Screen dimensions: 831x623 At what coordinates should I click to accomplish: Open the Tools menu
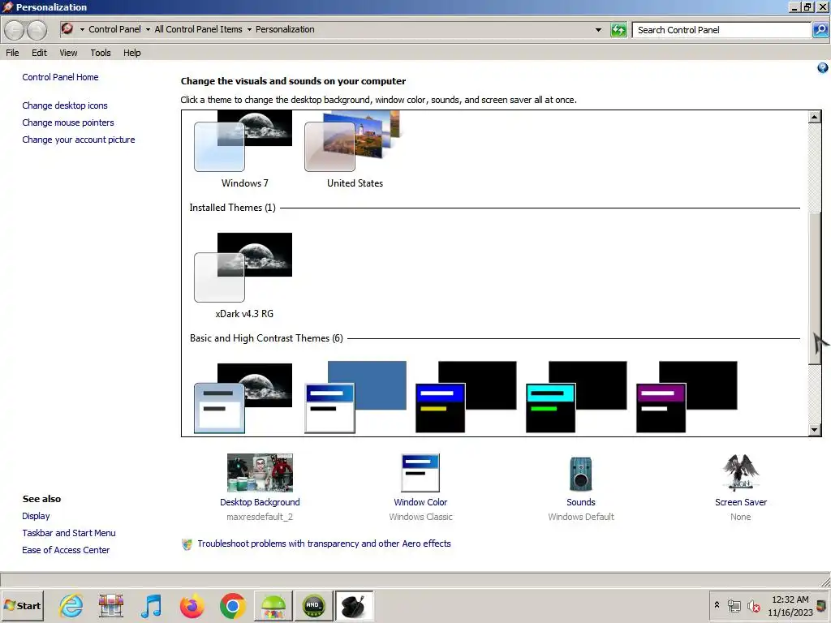[x=100, y=53]
